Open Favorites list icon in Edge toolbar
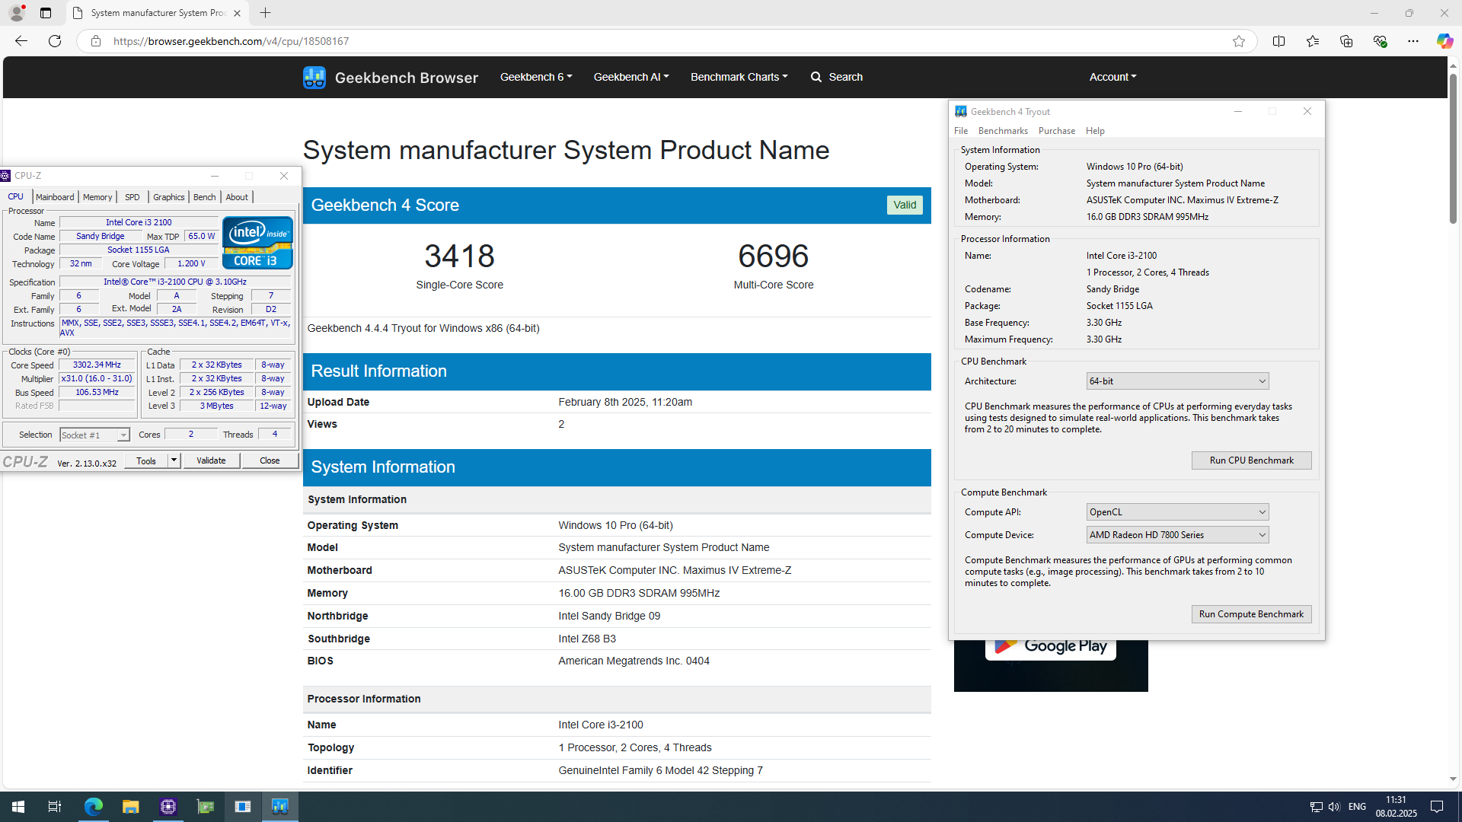The width and height of the screenshot is (1462, 822). pos(1312,41)
